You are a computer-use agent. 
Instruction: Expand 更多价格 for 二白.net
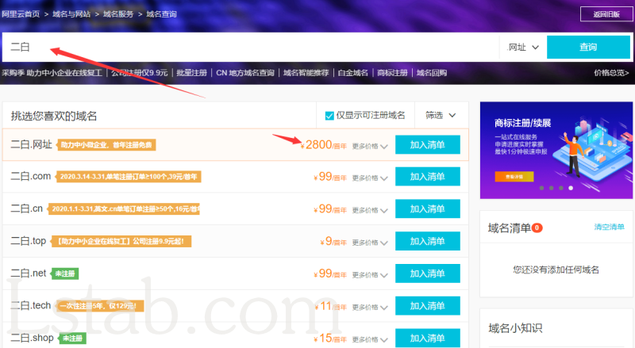pos(370,275)
